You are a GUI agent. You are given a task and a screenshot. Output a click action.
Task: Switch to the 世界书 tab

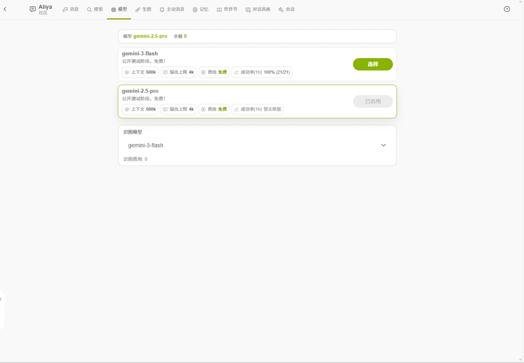[x=227, y=9]
